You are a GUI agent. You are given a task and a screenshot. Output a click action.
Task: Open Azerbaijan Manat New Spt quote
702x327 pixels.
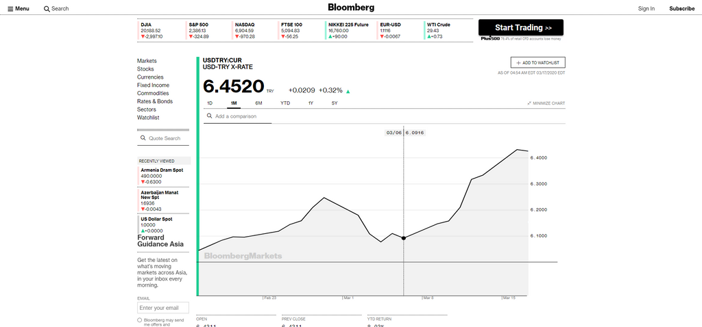[x=164, y=200]
